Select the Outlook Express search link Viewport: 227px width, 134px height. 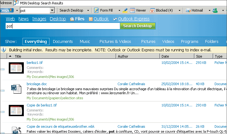pos(134,19)
